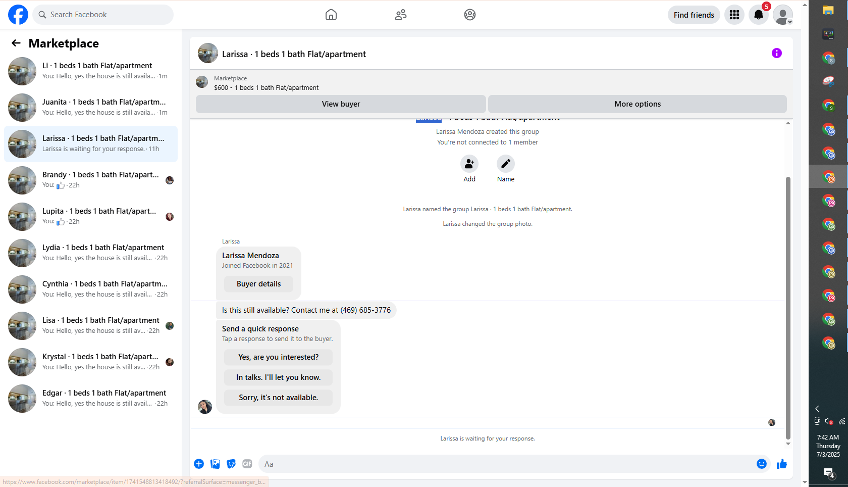Click the Find friends button
This screenshot has width=848, height=487.
(x=694, y=15)
